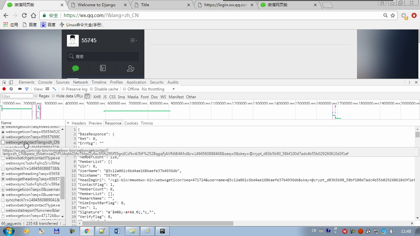Click the WeChat search box
420x236 pixels.
[x=103, y=56]
